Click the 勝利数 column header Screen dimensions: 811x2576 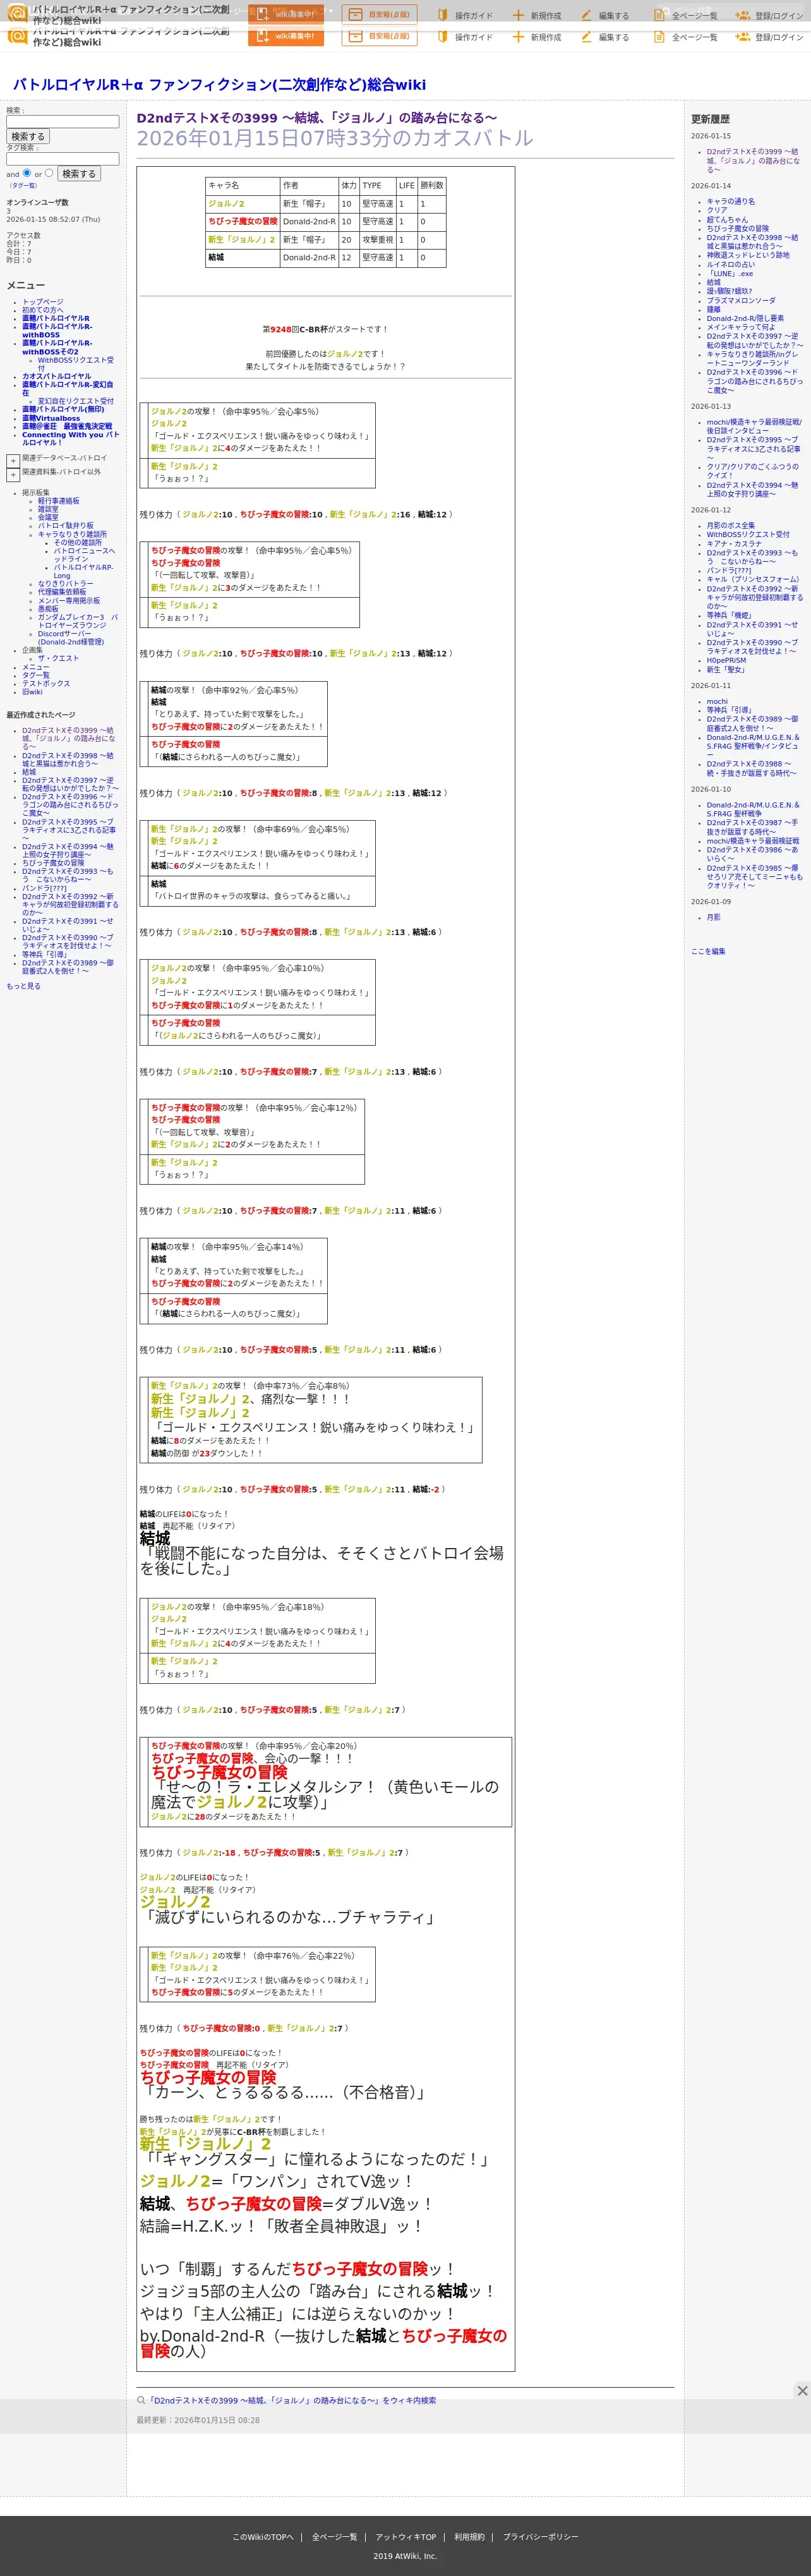[x=432, y=185]
